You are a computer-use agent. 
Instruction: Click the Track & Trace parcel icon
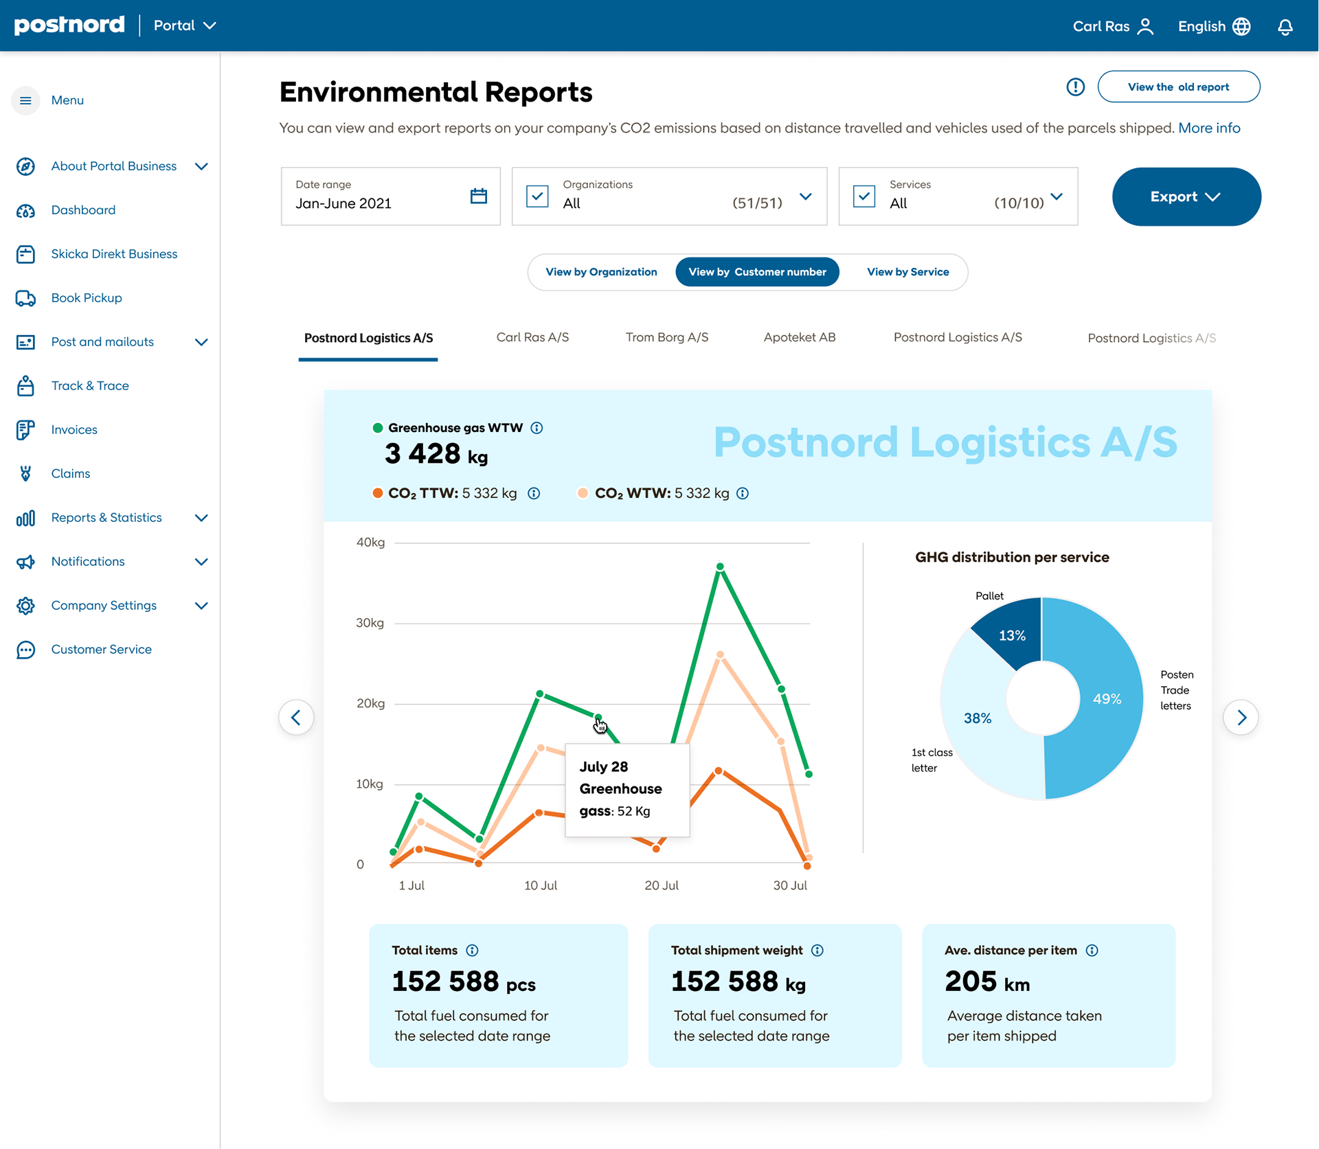[x=25, y=386]
